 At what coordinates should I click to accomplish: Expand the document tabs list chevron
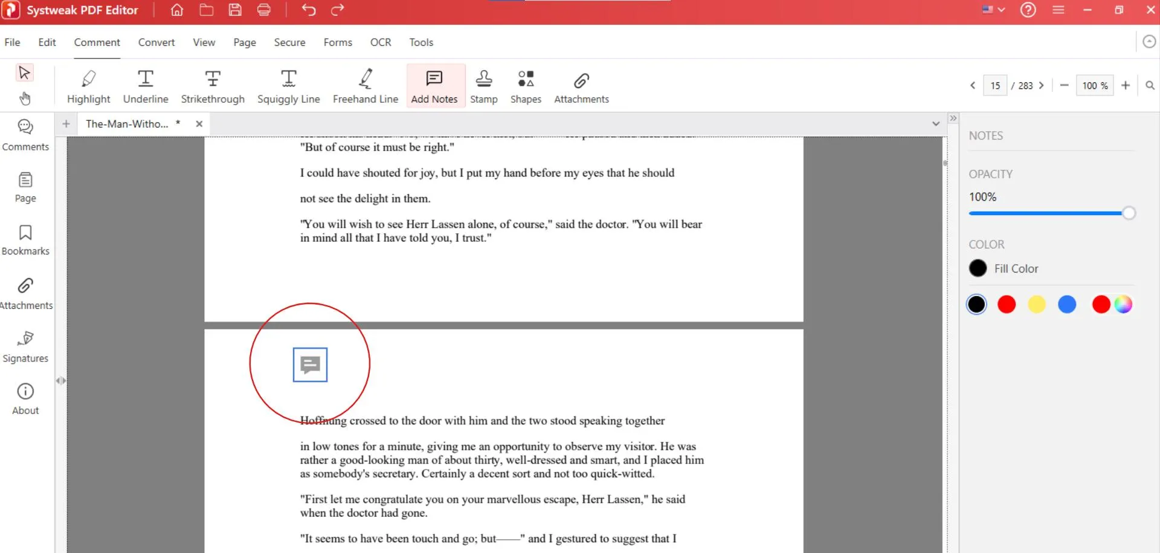pyautogui.click(x=935, y=124)
